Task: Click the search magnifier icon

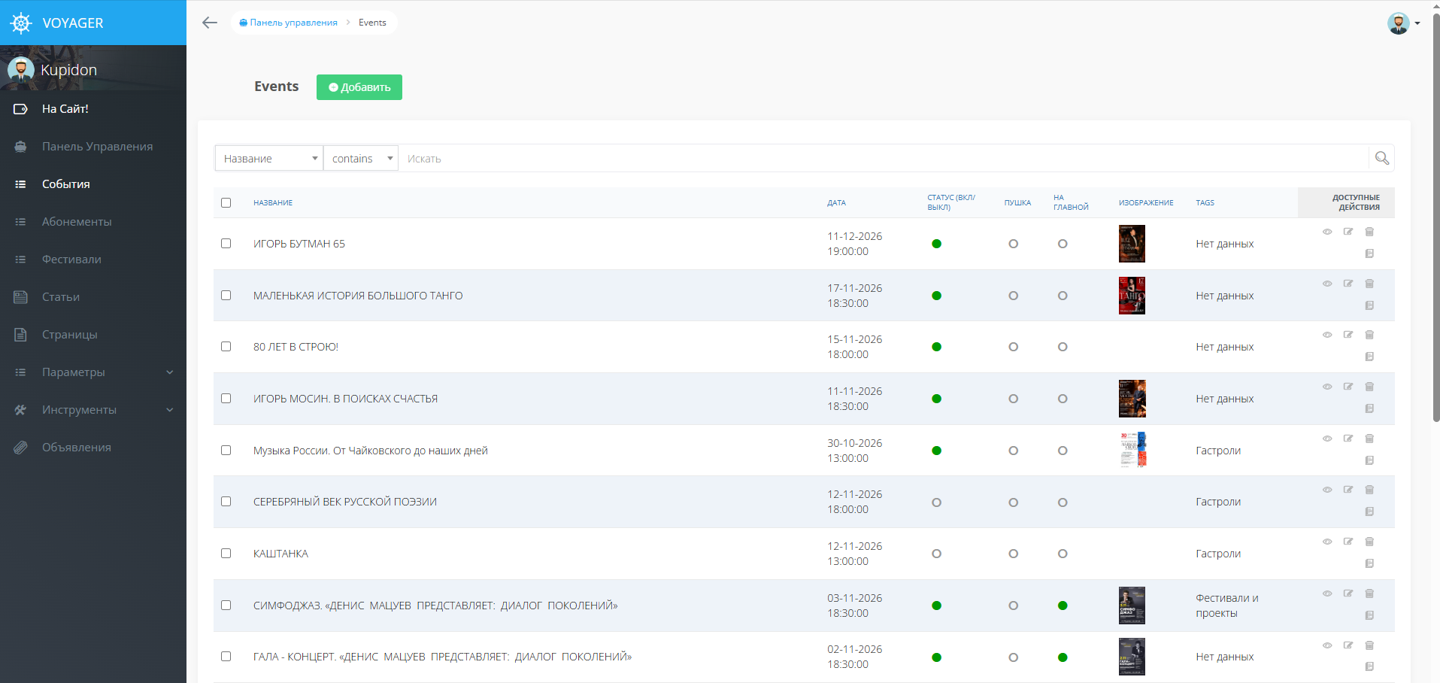Action: tap(1381, 158)
